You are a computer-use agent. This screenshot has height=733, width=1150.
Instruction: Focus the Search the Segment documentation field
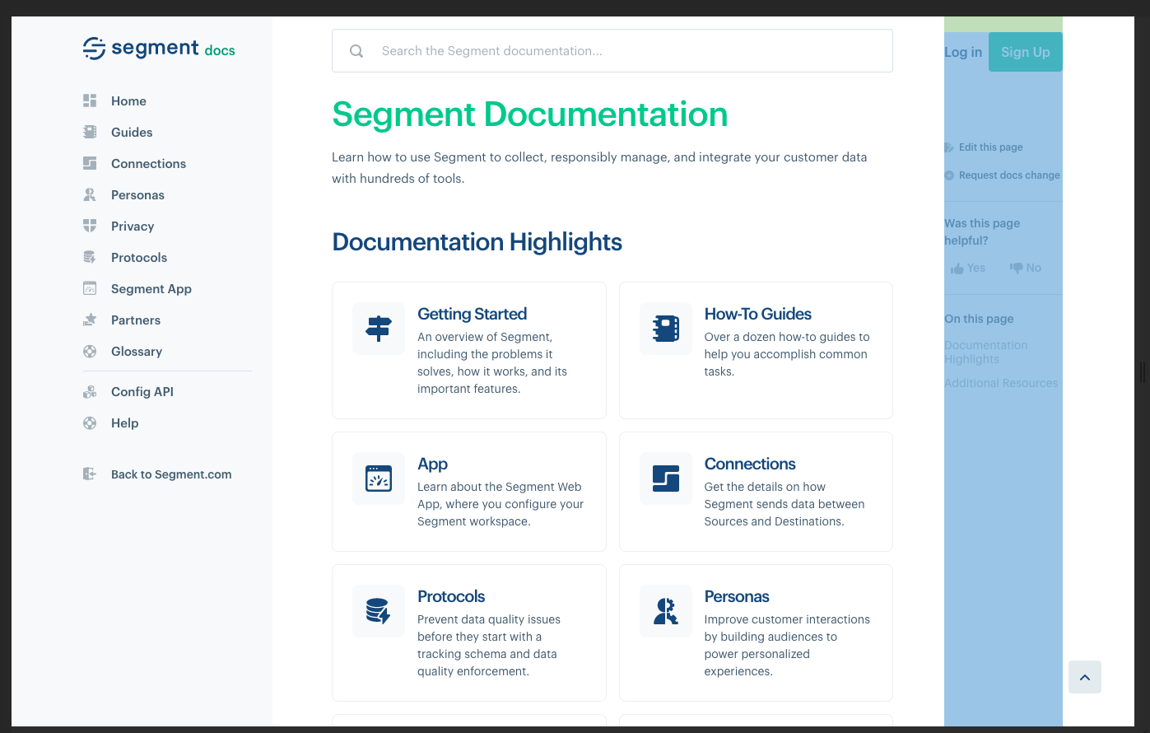(612, 51)
